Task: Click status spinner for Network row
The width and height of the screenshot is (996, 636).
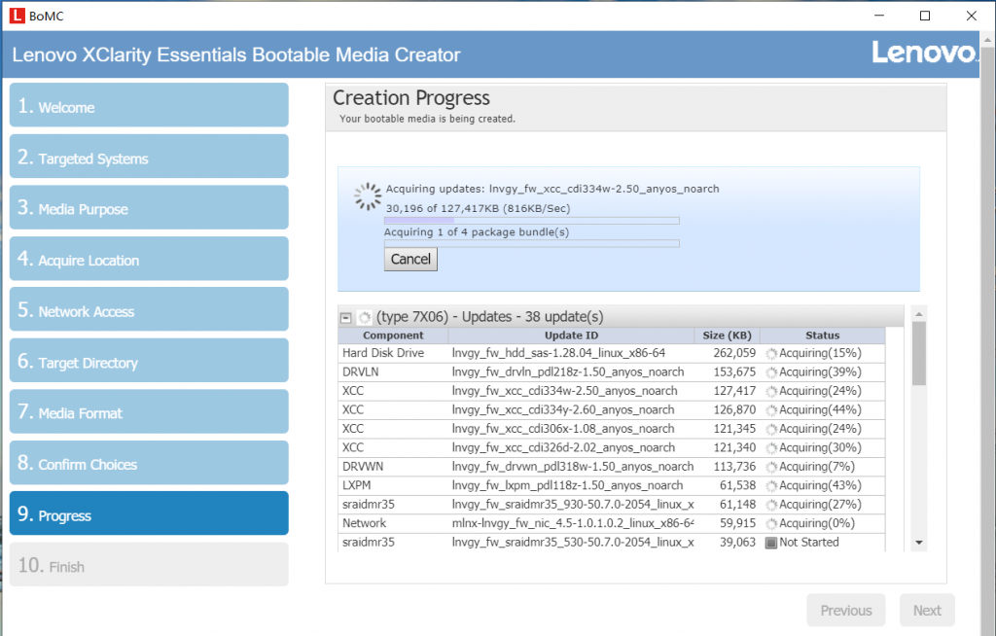Action: point(771,524)
